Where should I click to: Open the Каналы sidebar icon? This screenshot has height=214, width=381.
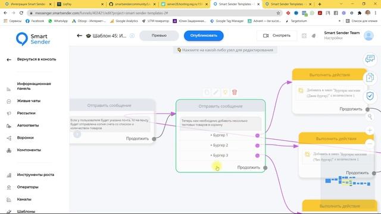[9, 200]
